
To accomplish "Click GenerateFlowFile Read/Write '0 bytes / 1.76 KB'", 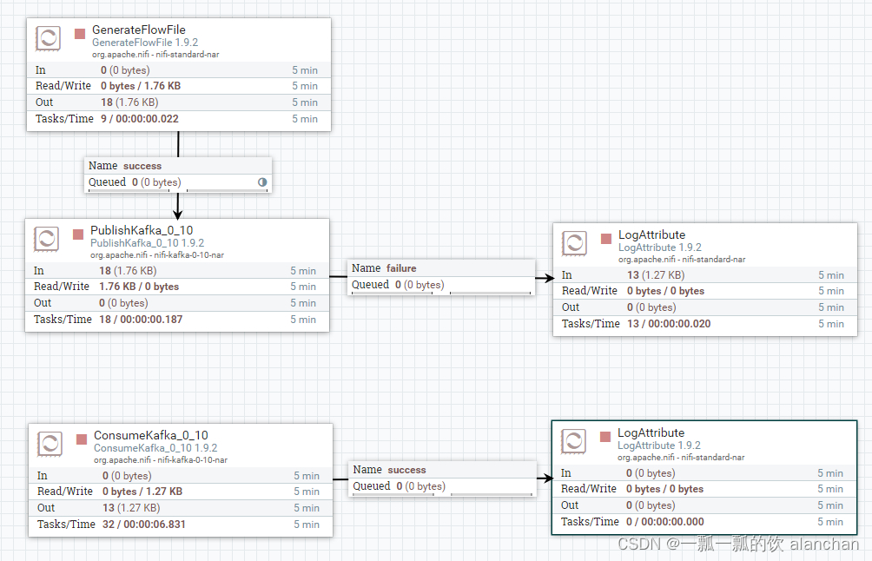I will 141,86.
